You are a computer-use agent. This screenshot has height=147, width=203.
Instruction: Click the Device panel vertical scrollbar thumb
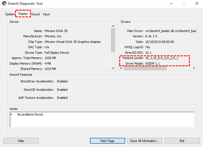[113, 40]
